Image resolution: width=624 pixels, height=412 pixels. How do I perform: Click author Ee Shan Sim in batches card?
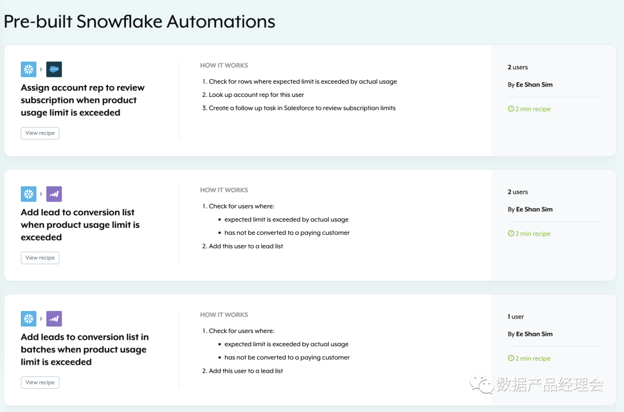pos(534,334)
